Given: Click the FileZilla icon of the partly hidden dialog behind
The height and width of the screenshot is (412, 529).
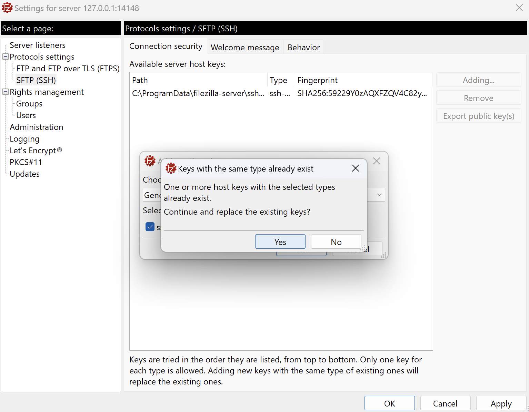Looking at the screenshot, I should pos(150,161).
